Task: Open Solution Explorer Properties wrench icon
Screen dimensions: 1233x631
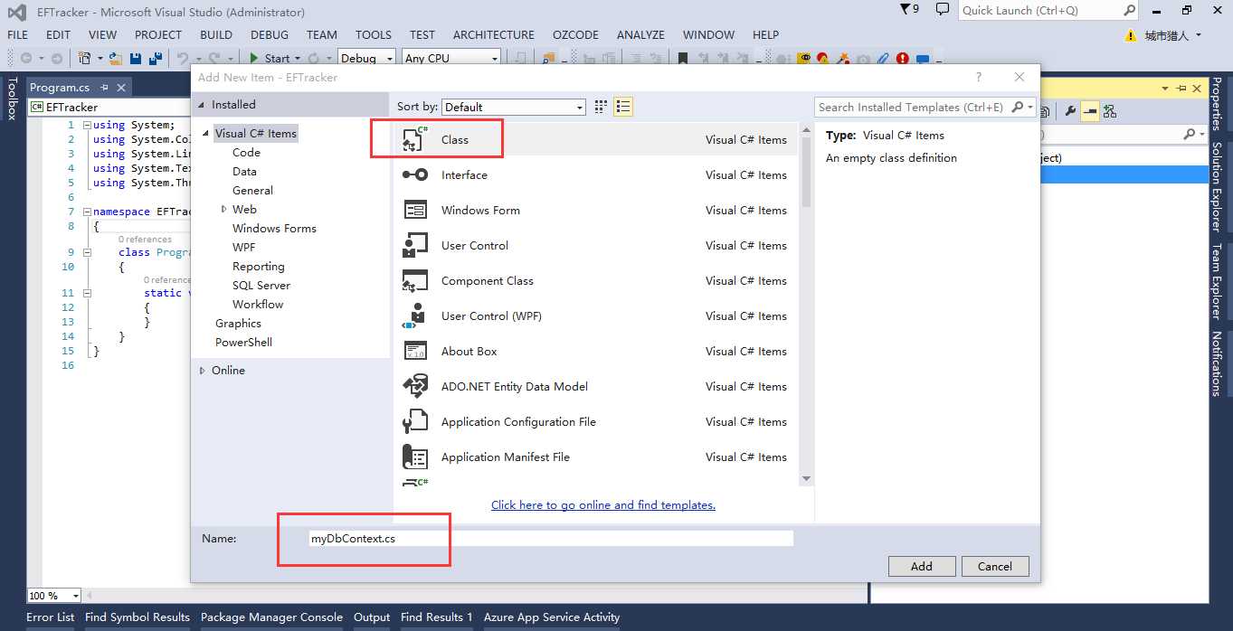Action: pos(1071,111)
